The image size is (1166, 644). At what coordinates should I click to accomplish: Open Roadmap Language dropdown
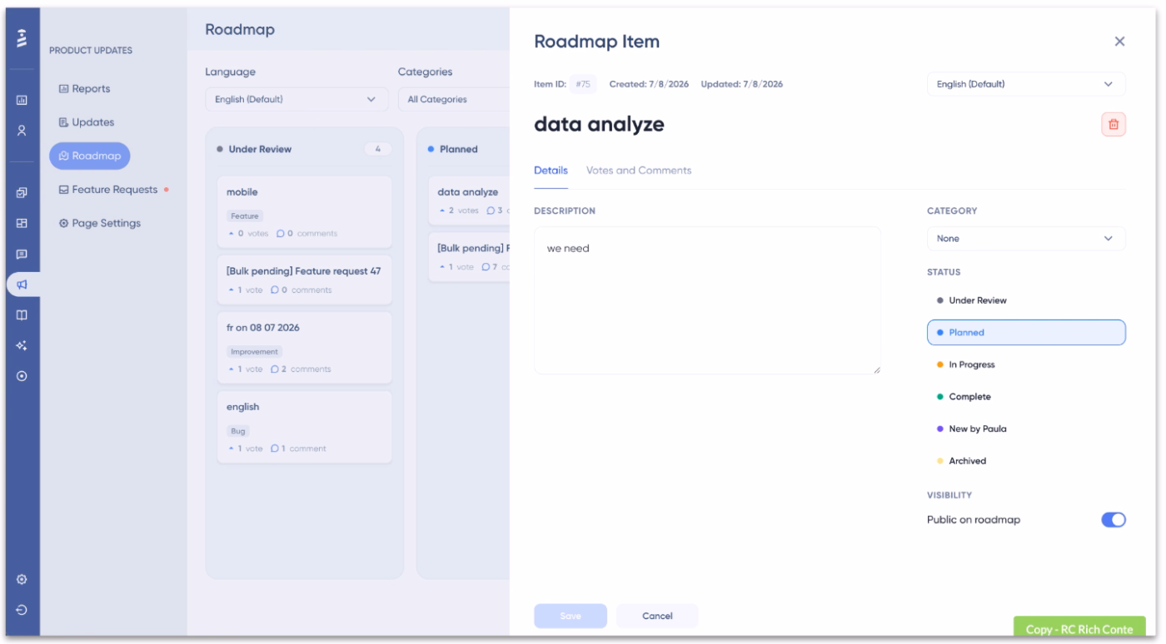tap(296, 99)
